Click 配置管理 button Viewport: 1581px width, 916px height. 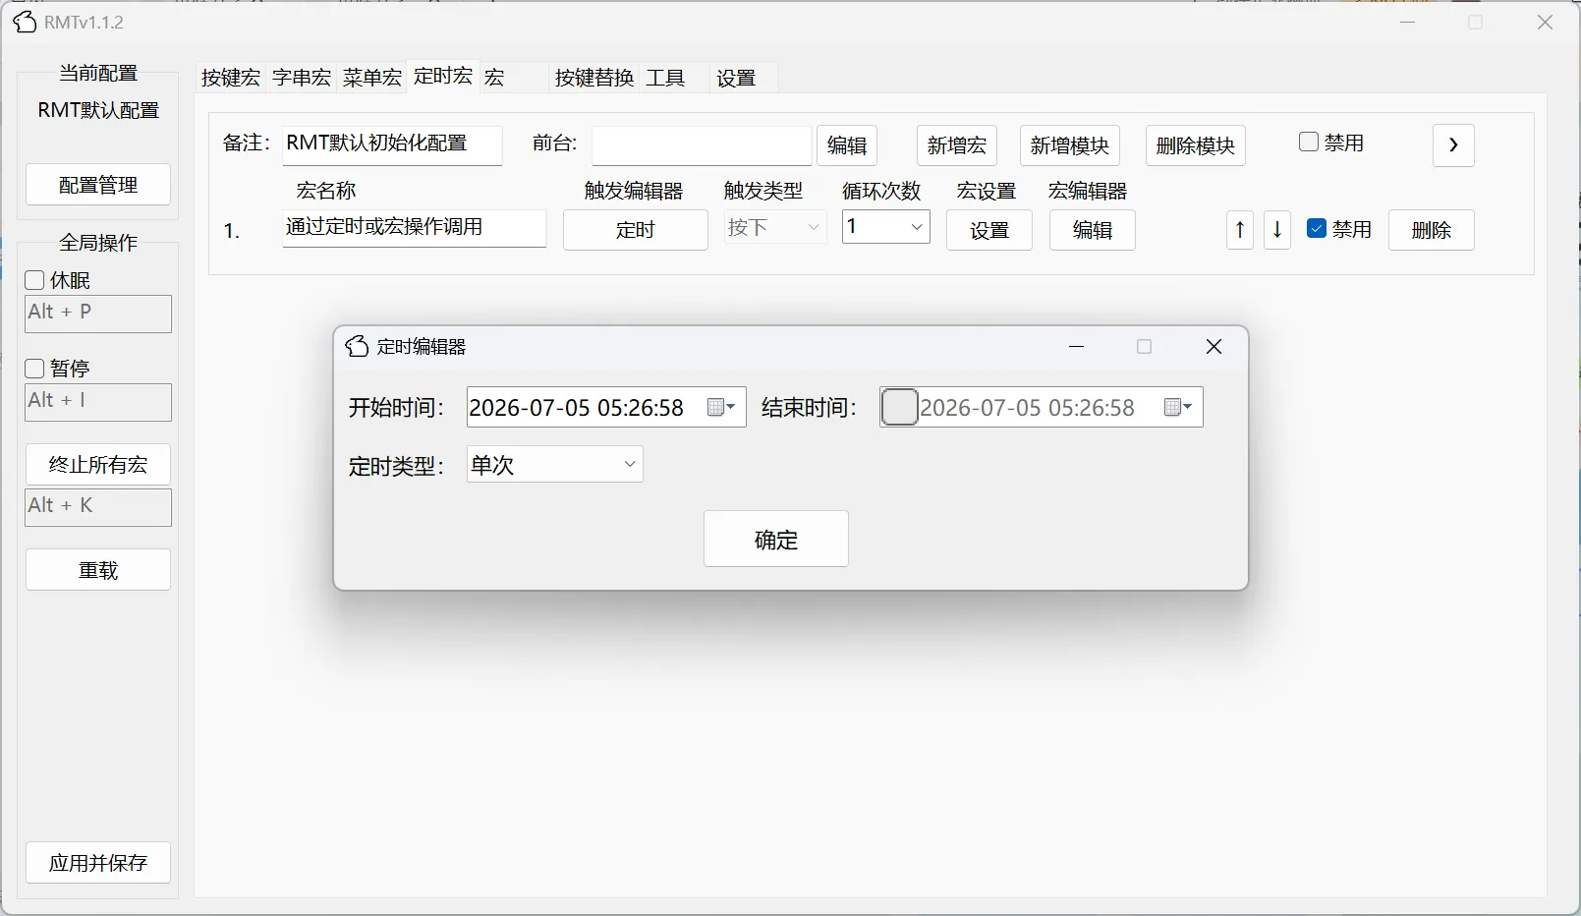tap(98, 185)
